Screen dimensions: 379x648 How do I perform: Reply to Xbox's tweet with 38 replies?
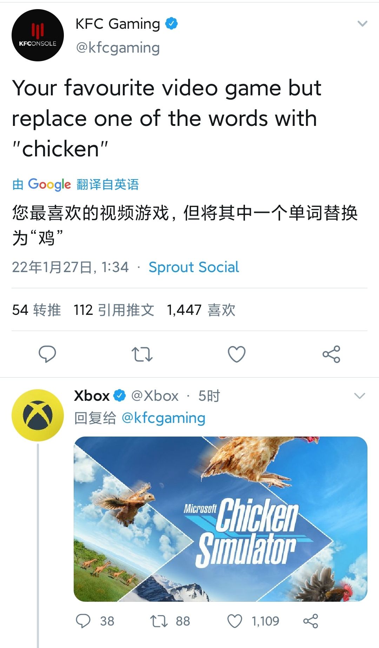pyautogui.click(x=95, y=621)
